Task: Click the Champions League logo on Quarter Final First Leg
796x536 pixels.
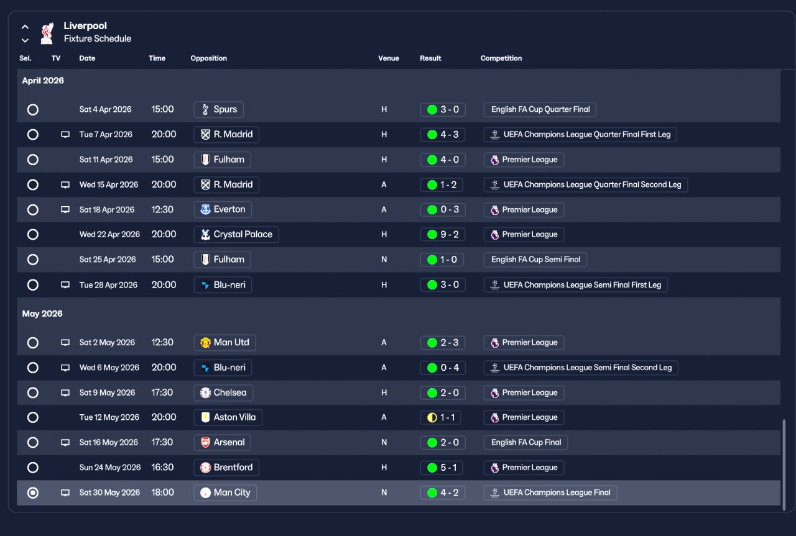Action: pos(494,135)
